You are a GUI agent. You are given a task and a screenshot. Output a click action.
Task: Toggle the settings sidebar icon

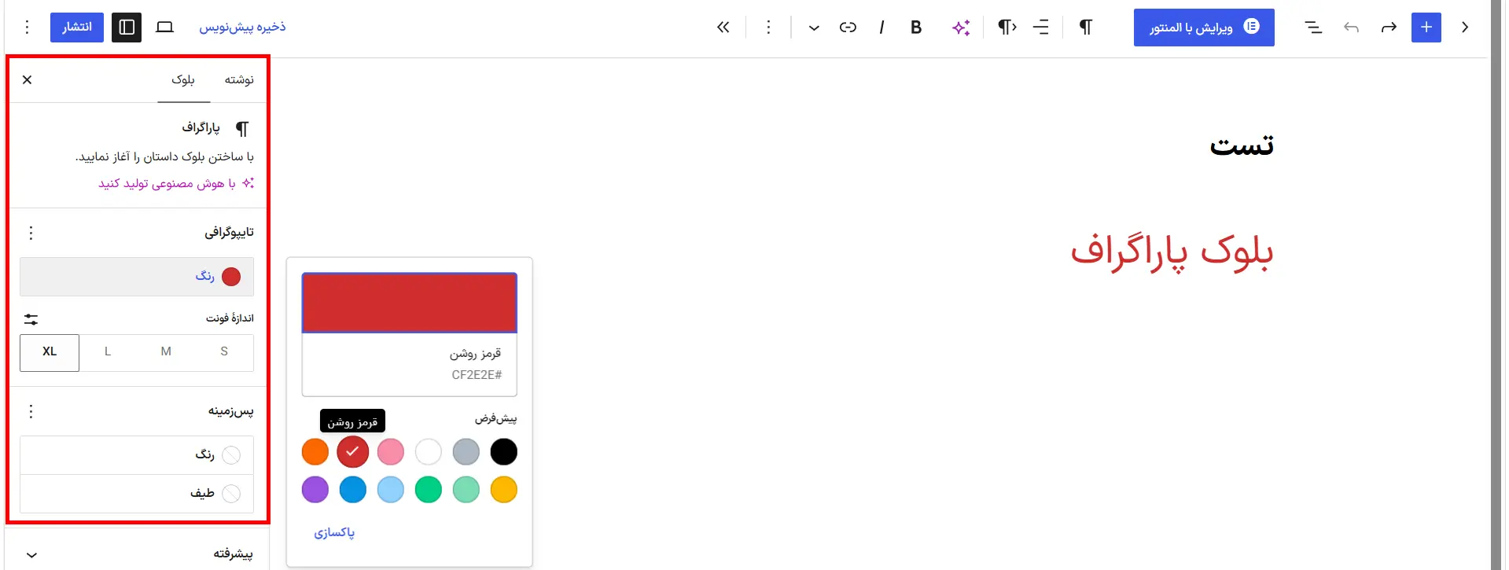coord(127,28)
